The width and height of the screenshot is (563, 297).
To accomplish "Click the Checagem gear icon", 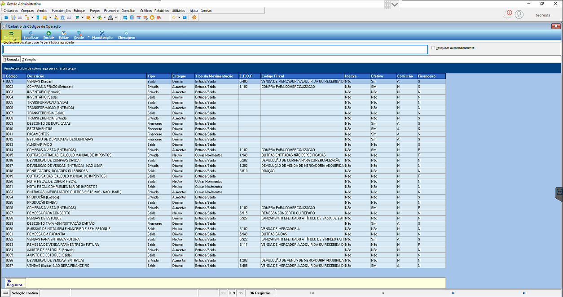I will click(126, 33).
